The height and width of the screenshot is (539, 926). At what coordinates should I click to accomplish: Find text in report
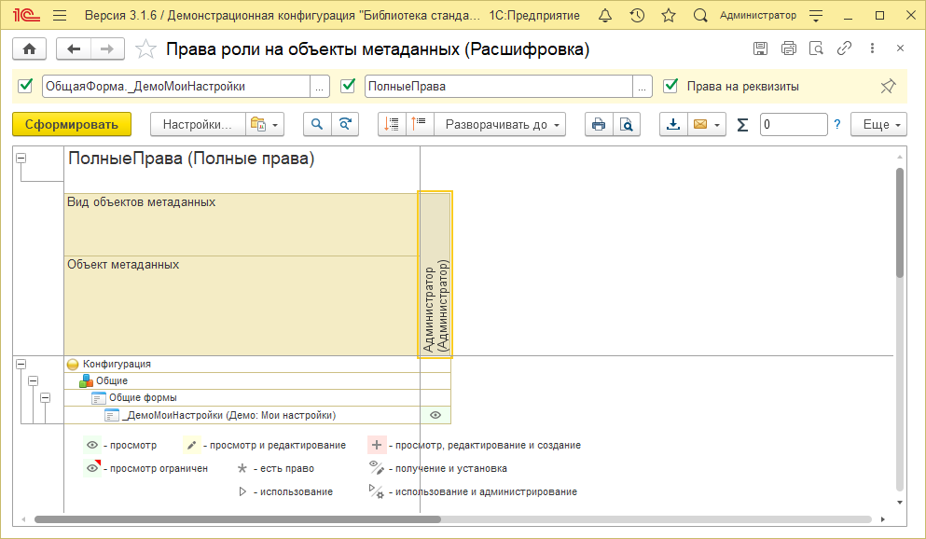[317, 125]
